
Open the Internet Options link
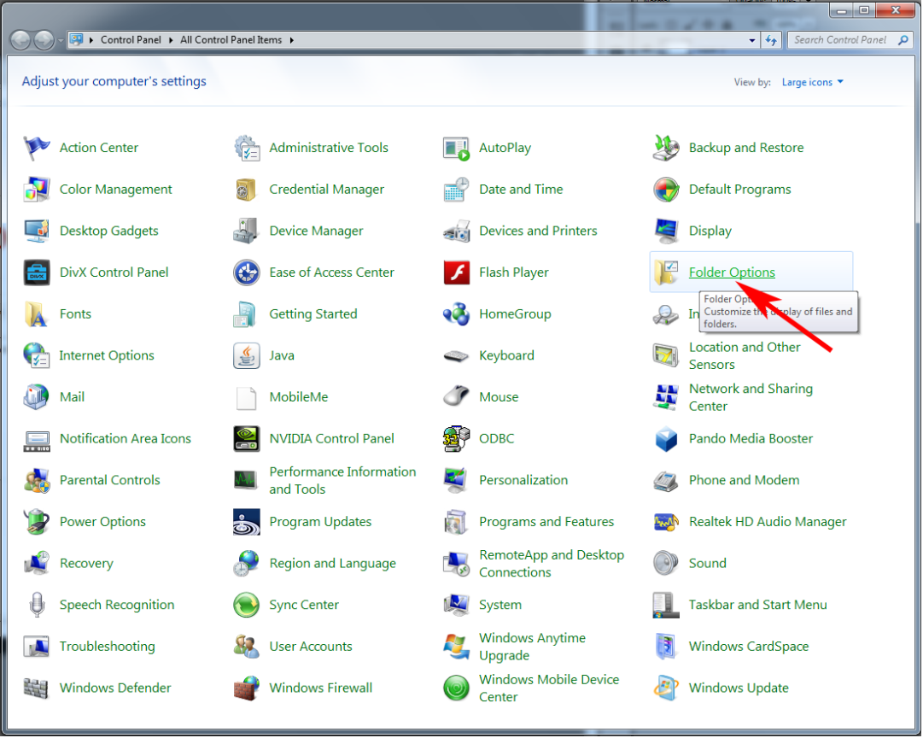pos(107,355)
